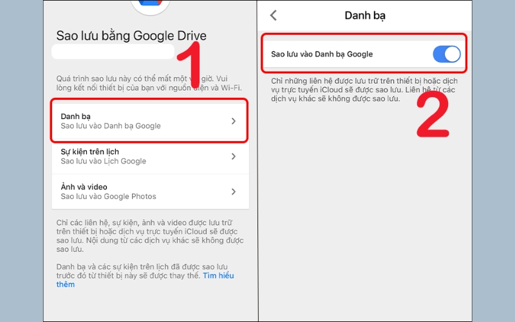Toggle Sao lưu vào Danh bạ Google switch
This screenshot has width=515, height=322.
point(447,54)
